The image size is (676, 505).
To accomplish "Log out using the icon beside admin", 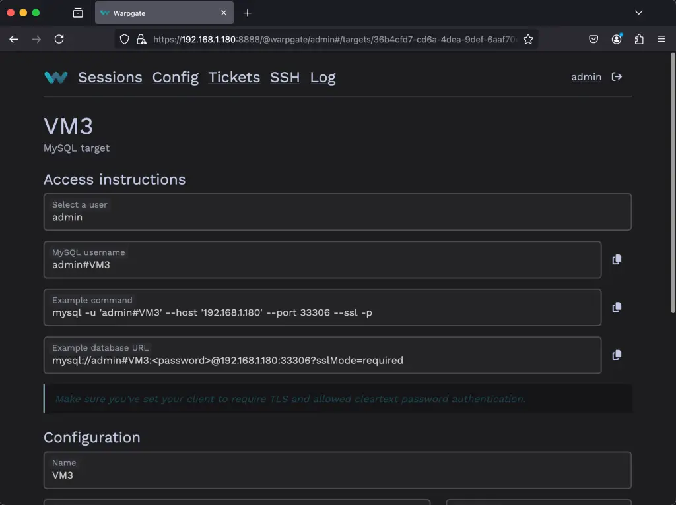I will pyautogui.click(x=616, y=76).
